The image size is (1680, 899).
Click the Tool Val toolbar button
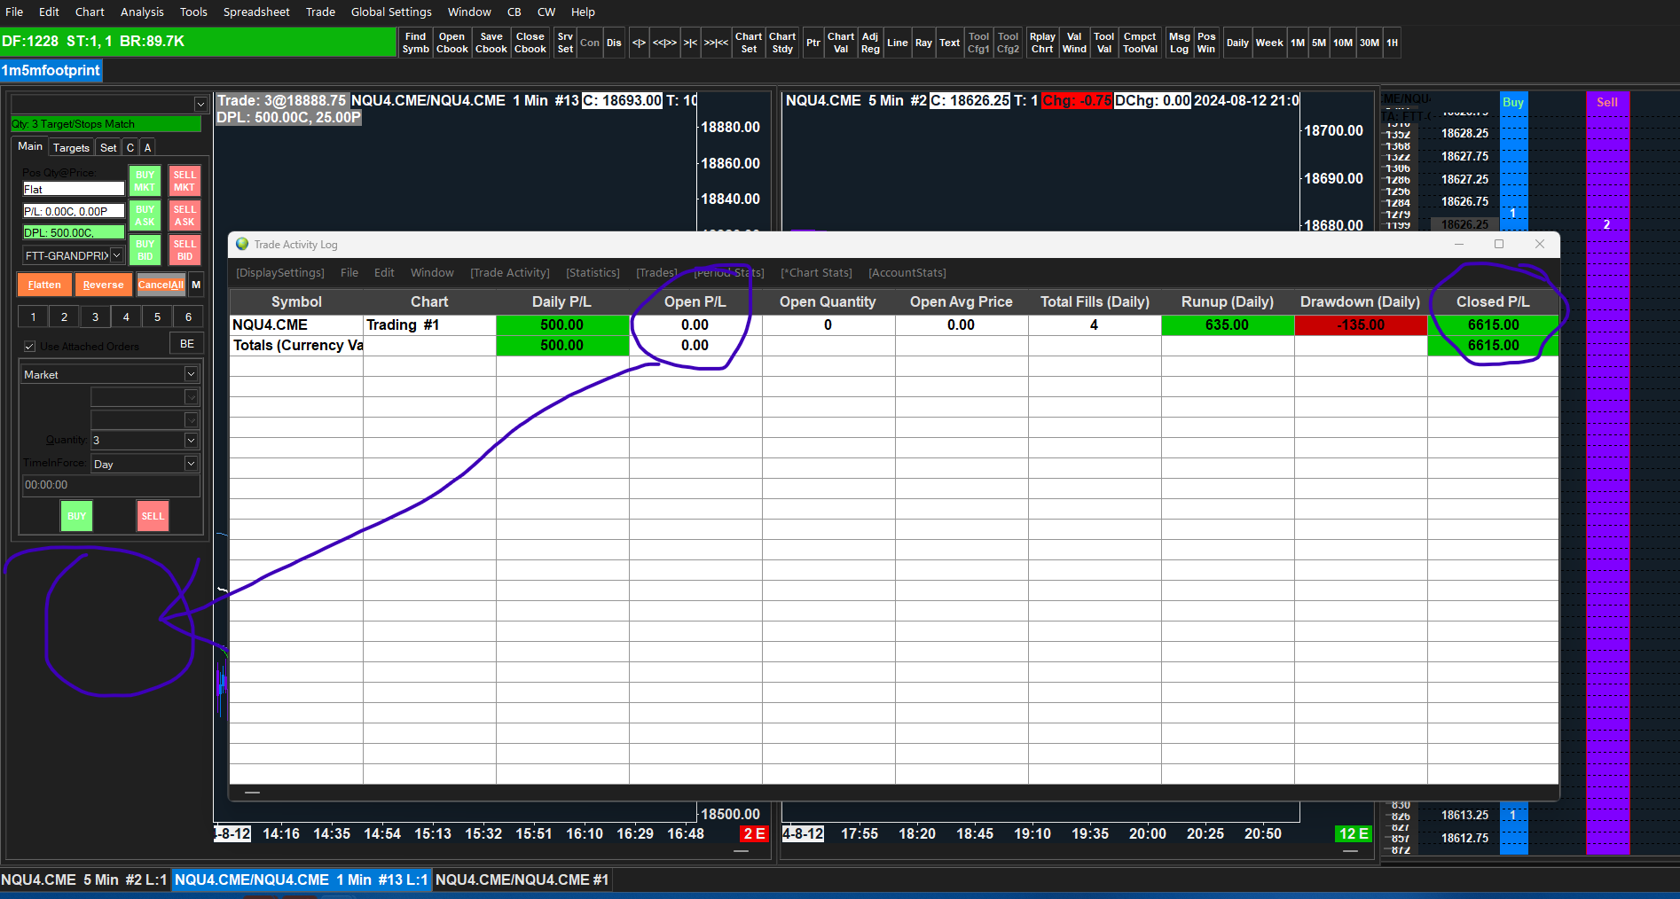pos(1103,43)
